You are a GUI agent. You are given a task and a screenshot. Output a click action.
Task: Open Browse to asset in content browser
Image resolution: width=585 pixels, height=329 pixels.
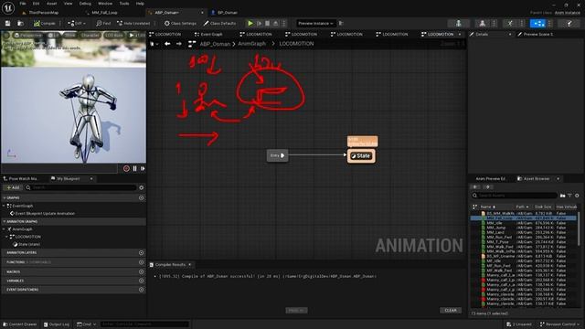[20, 23]
